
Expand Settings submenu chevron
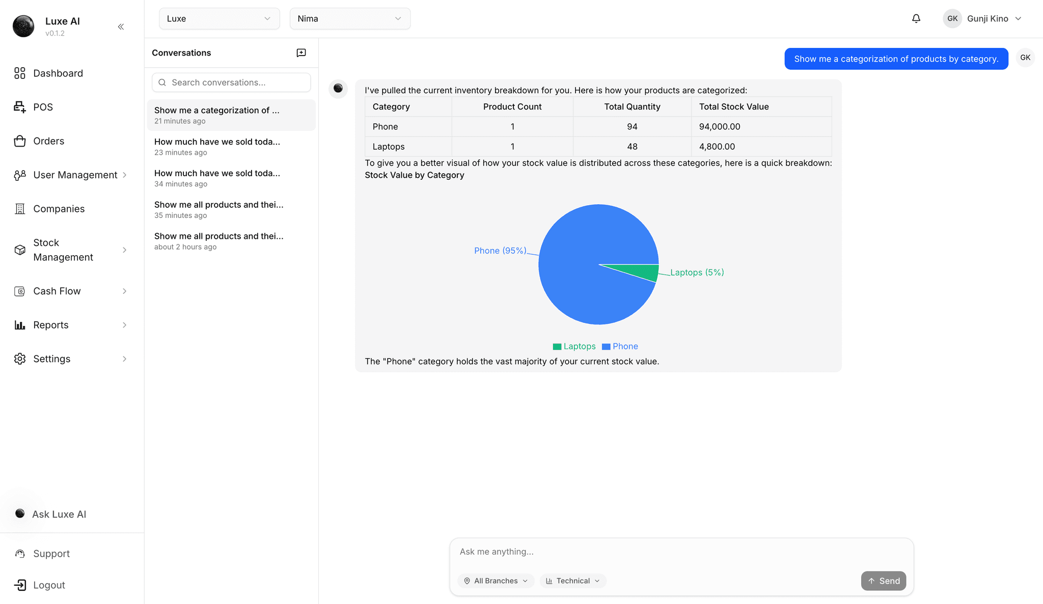[x=125, y=359]
